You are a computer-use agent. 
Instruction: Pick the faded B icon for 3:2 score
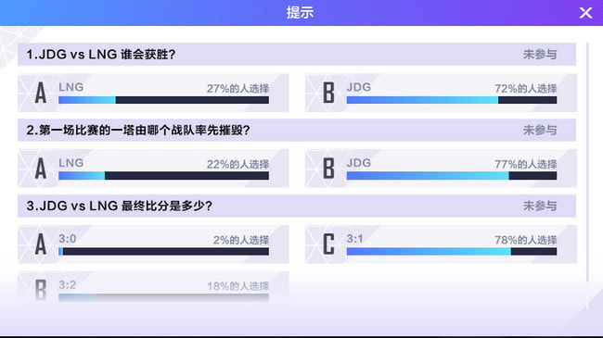[41, 289]
